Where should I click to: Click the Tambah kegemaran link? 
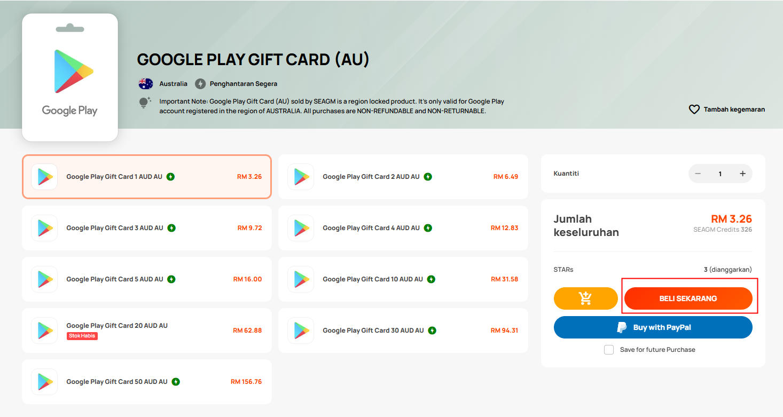tap(734, 109)
